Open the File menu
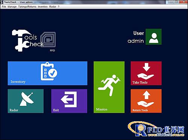 click(4, 7)
